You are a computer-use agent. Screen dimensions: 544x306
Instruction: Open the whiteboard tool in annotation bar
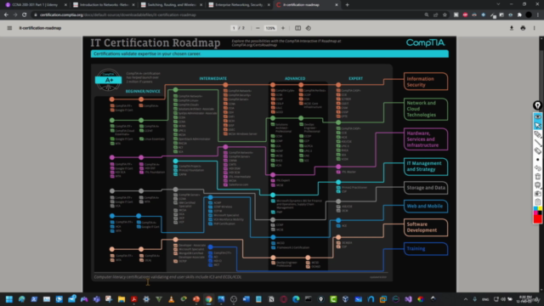[x=537, y=185]
